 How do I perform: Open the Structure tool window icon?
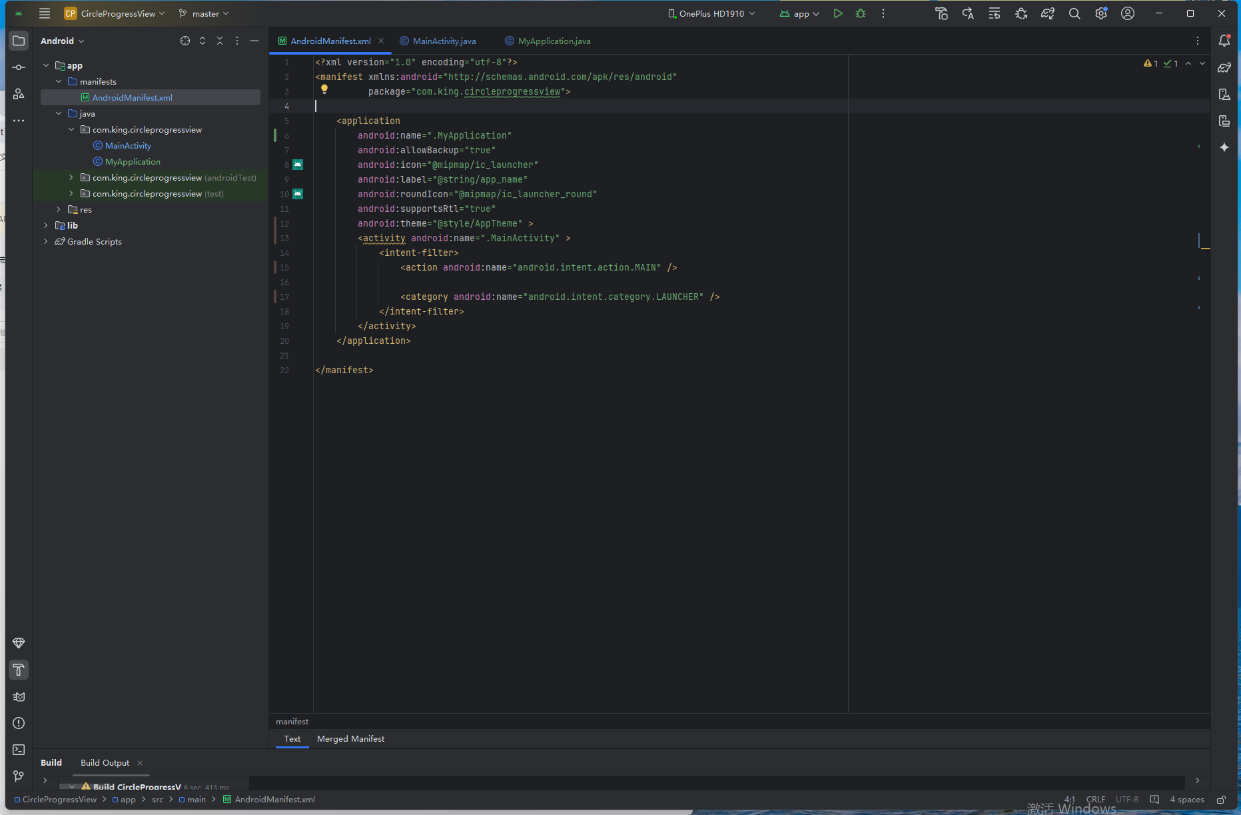19,94
